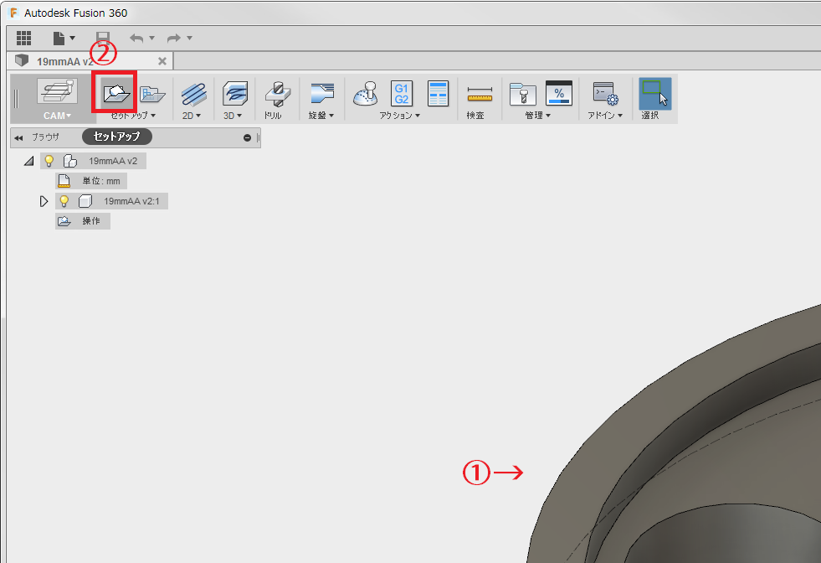Open the CAM workspace switcher
Screen dimensions: 821x563
(57, 99)
